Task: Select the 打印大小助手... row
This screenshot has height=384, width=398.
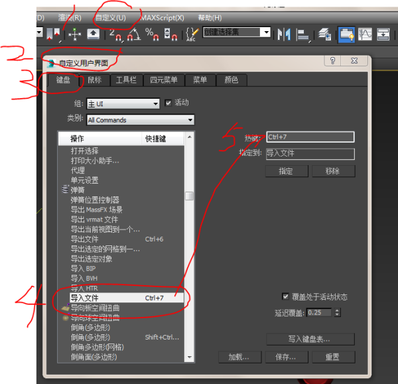Action: tap(121, 160)
